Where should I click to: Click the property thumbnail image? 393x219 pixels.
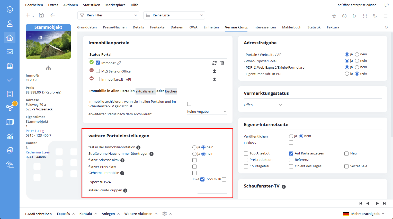click(48, 45)
